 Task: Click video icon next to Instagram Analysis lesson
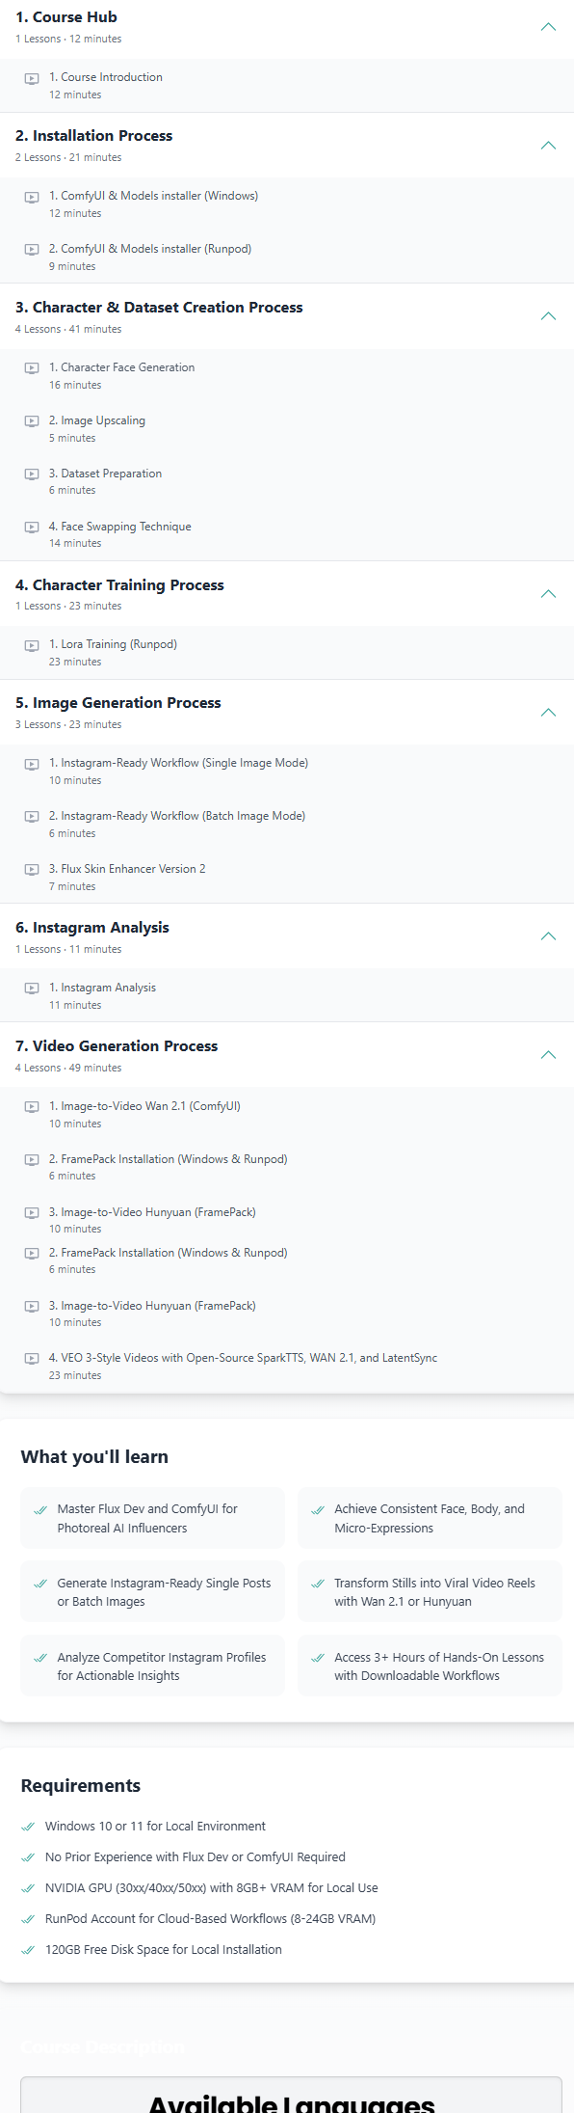coord(32,989)
